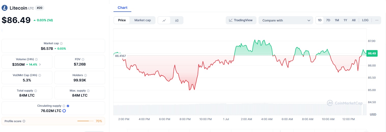Screen dimensions: 386x132
Task: Select the 7D time range
Action: click(328, 20)
